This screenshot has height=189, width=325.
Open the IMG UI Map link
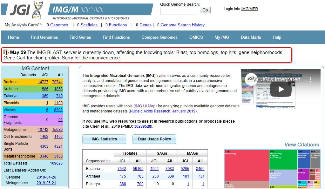tap(145, 106)
